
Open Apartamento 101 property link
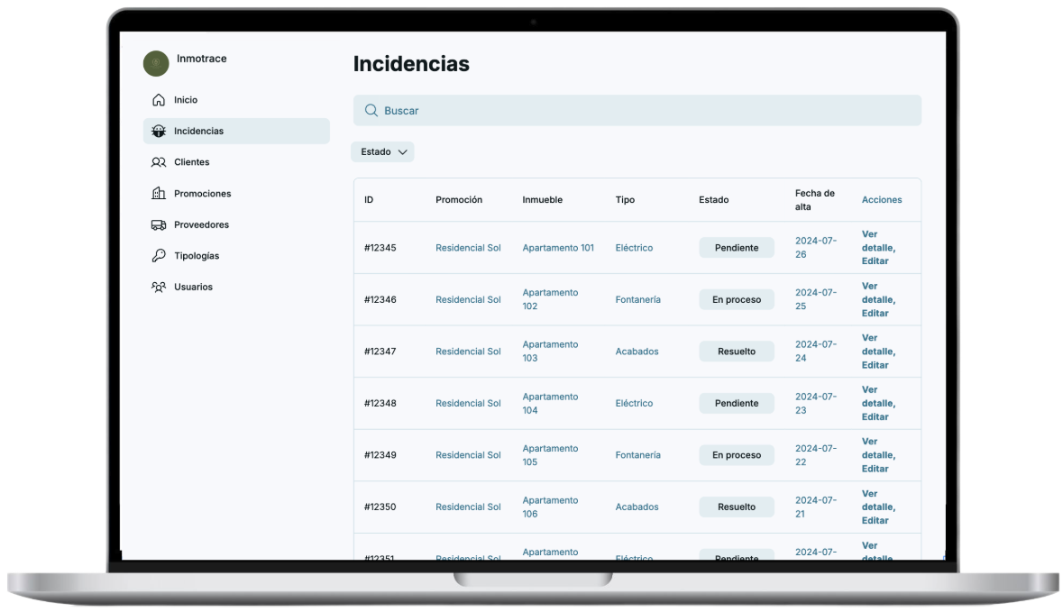(x=558, y=248)
